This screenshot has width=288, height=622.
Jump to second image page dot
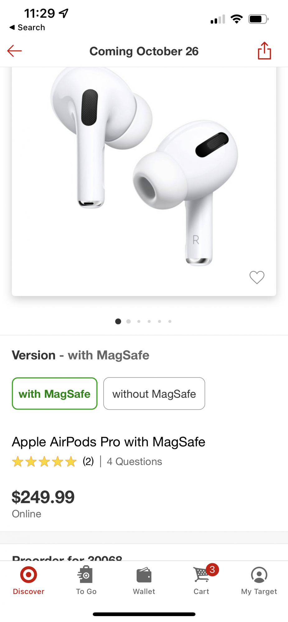128,321
